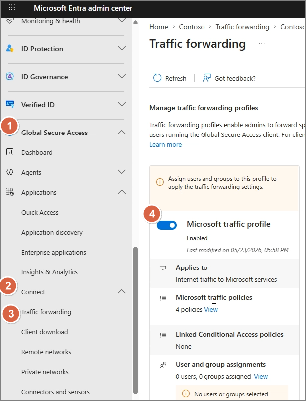Screen dimensions: 306x401
Task: Go to Home breadcrumb
Action: pyautogui.click(x=159, y=27)
